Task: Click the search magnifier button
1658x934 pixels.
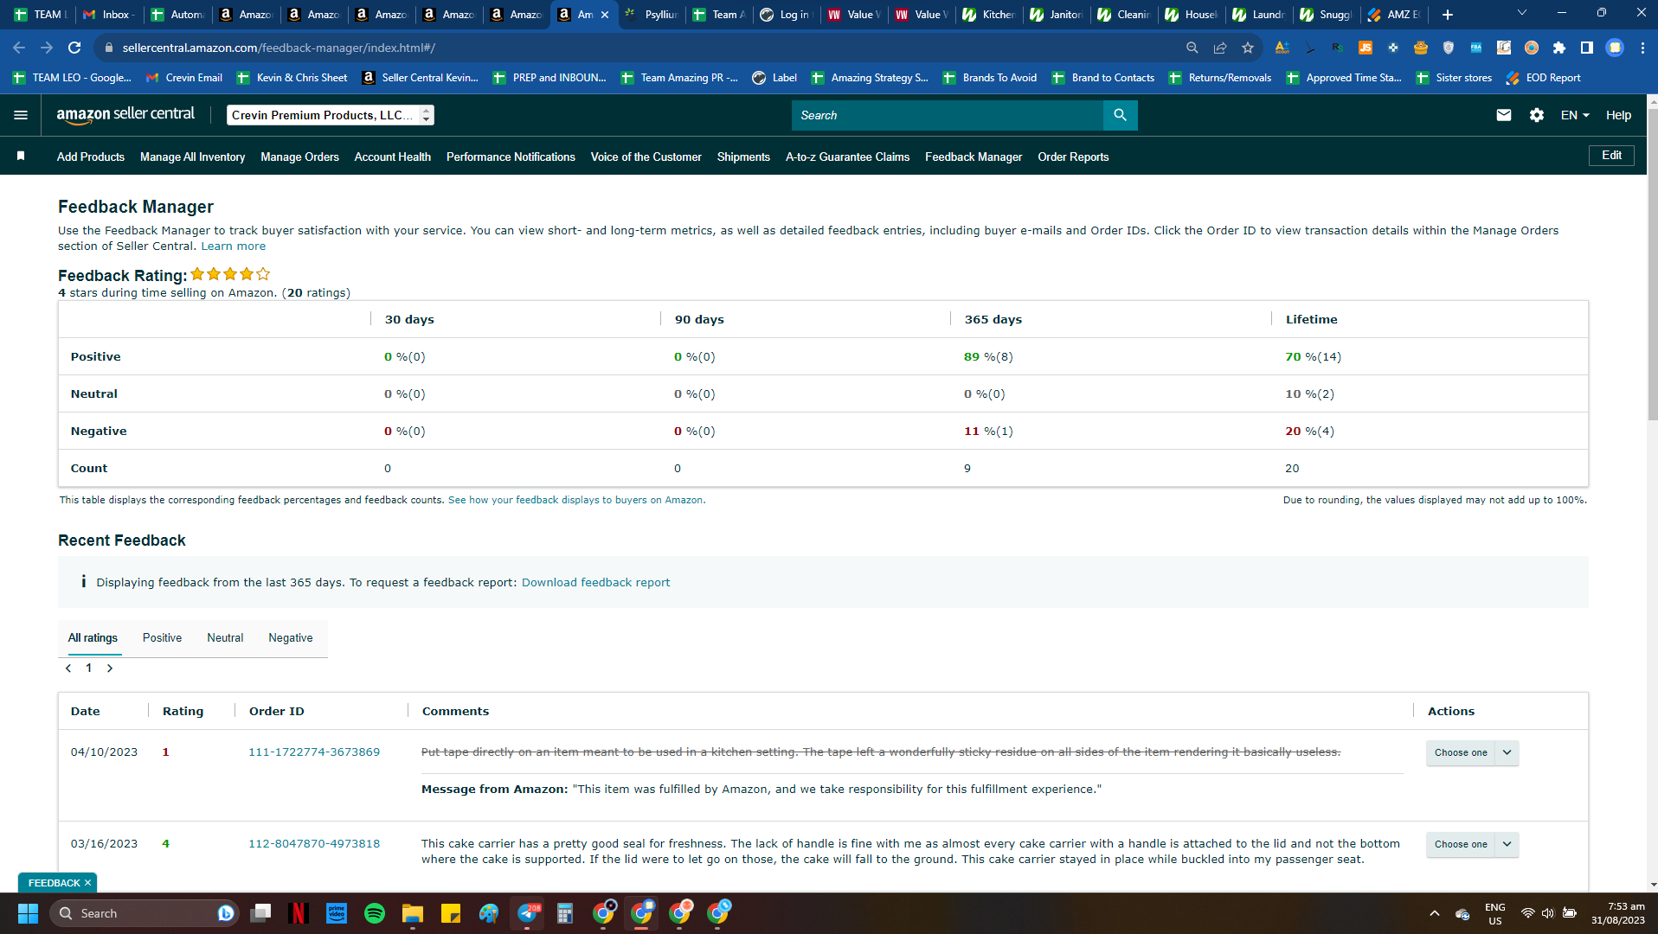Action: (1120, 115)
